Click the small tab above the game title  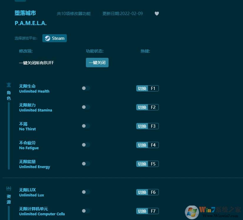pos(20,1)
